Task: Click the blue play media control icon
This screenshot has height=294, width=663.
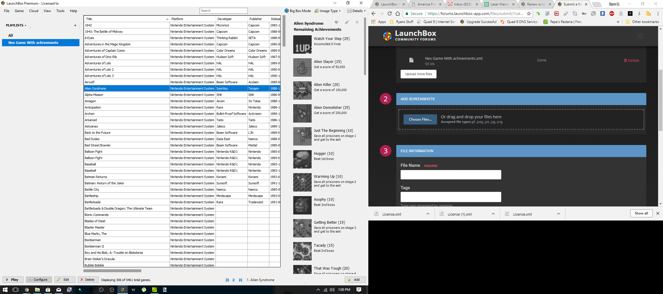Action: 234,280
